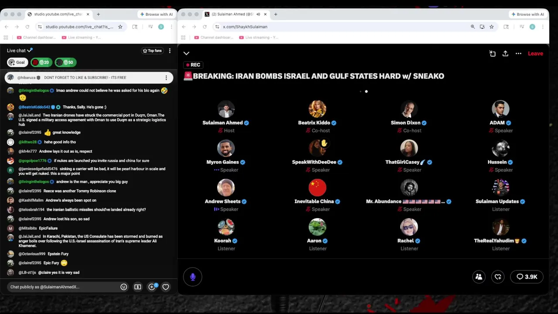This screenshot has width=558, height=314.
Task: Click the REC recording indicator
Action: point(193,65)
